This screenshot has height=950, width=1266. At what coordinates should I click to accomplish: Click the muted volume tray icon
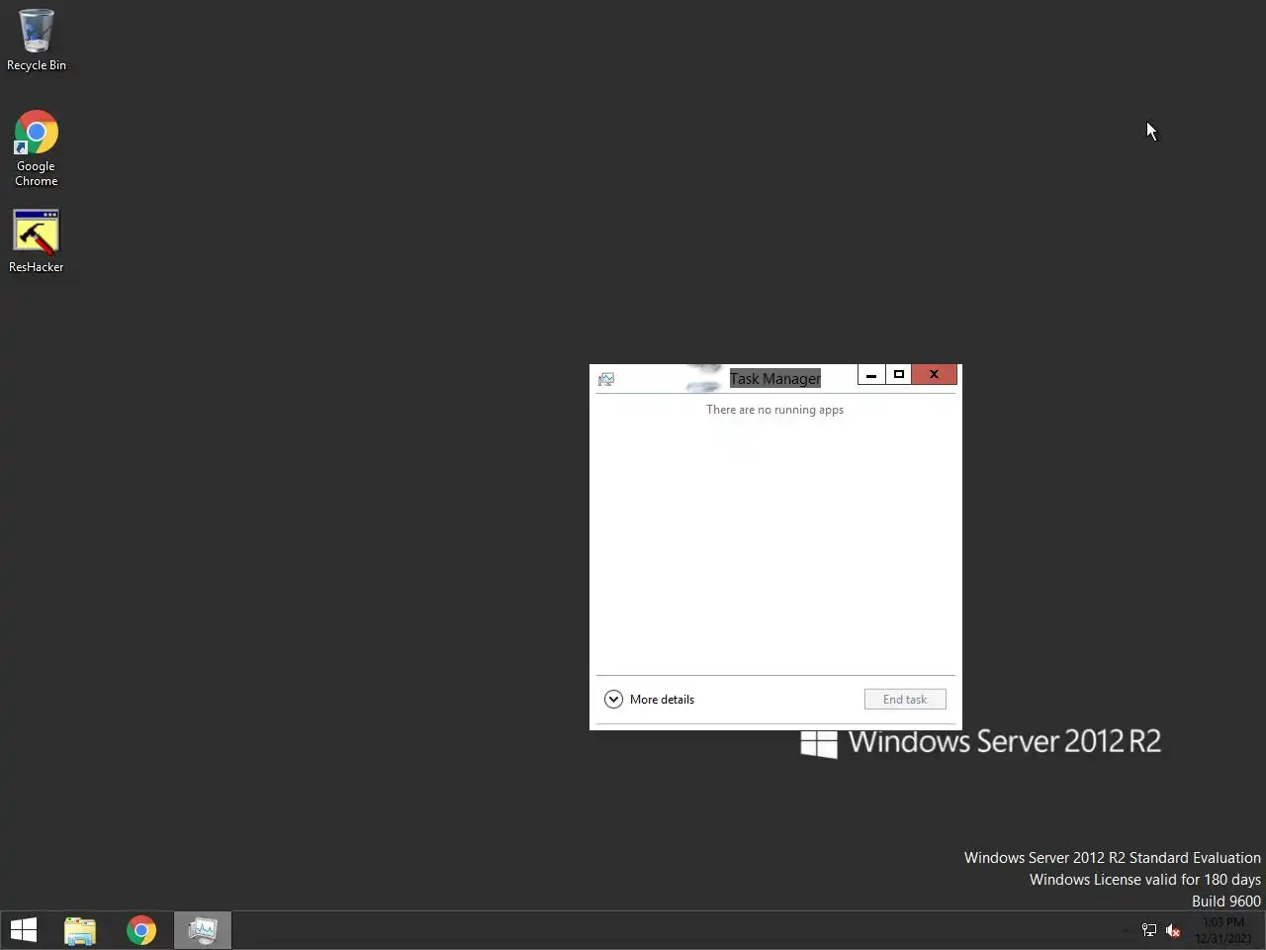1173,930
